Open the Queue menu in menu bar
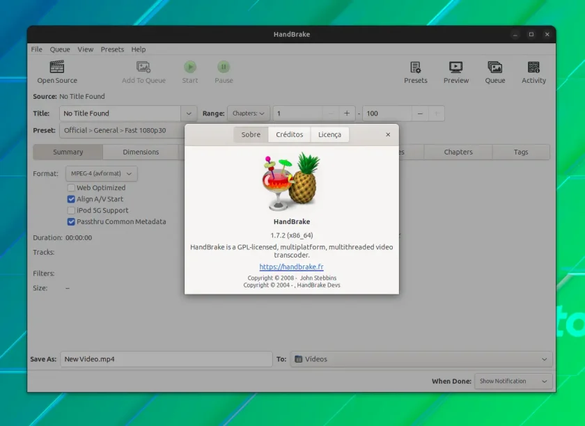Viewport: 585px width, 426px height. 60,49
